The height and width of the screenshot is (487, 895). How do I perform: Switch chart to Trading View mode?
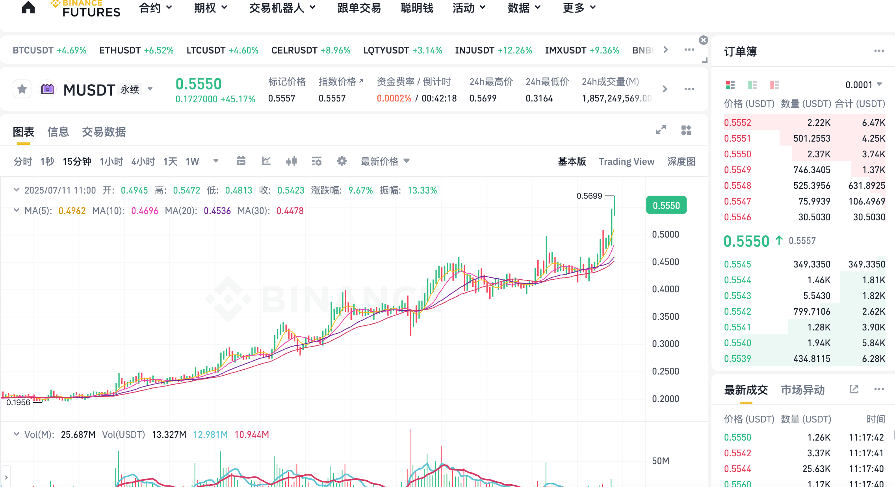(x=626, y=162)
